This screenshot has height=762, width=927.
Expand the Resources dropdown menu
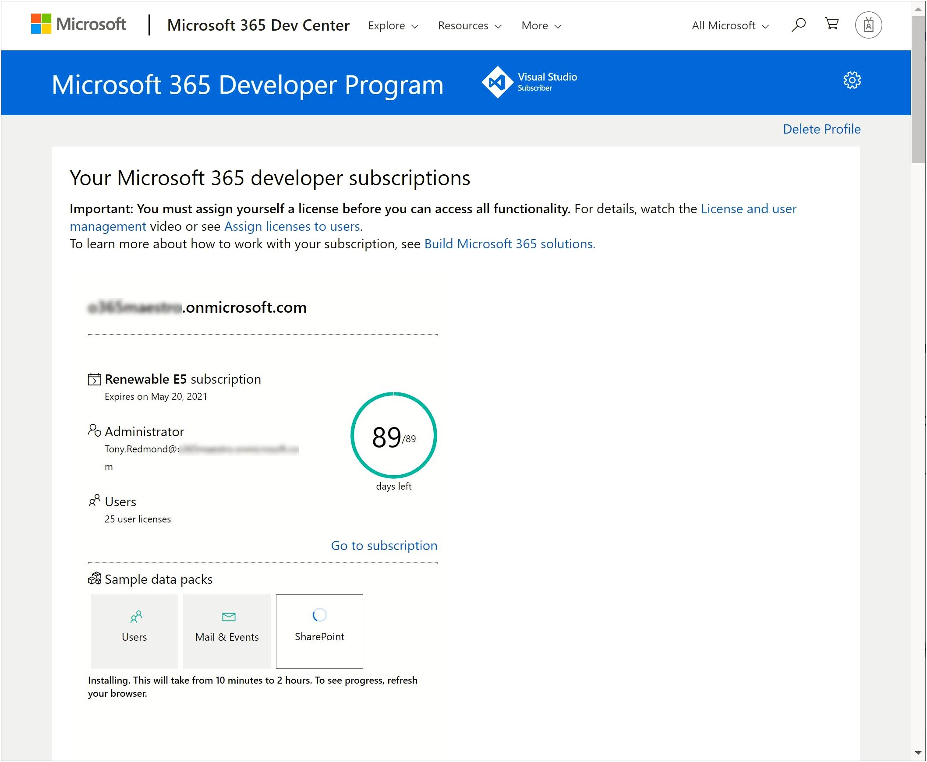(x=468, y=25)
